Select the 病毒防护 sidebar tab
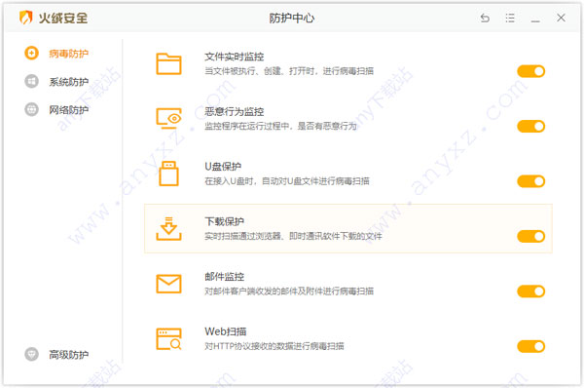584x388 pixels. coord(56,54)
